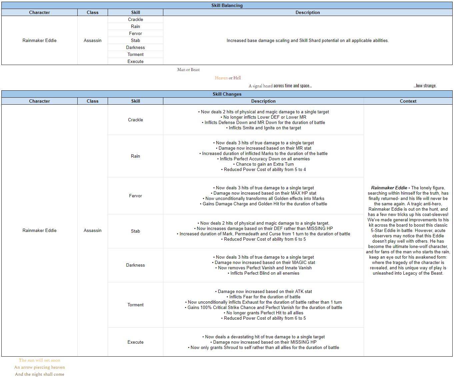The height and width of the screenshot is (377, 454).
Task: Click 'The sun will set soon' text
Action: (x=39, y=360)
